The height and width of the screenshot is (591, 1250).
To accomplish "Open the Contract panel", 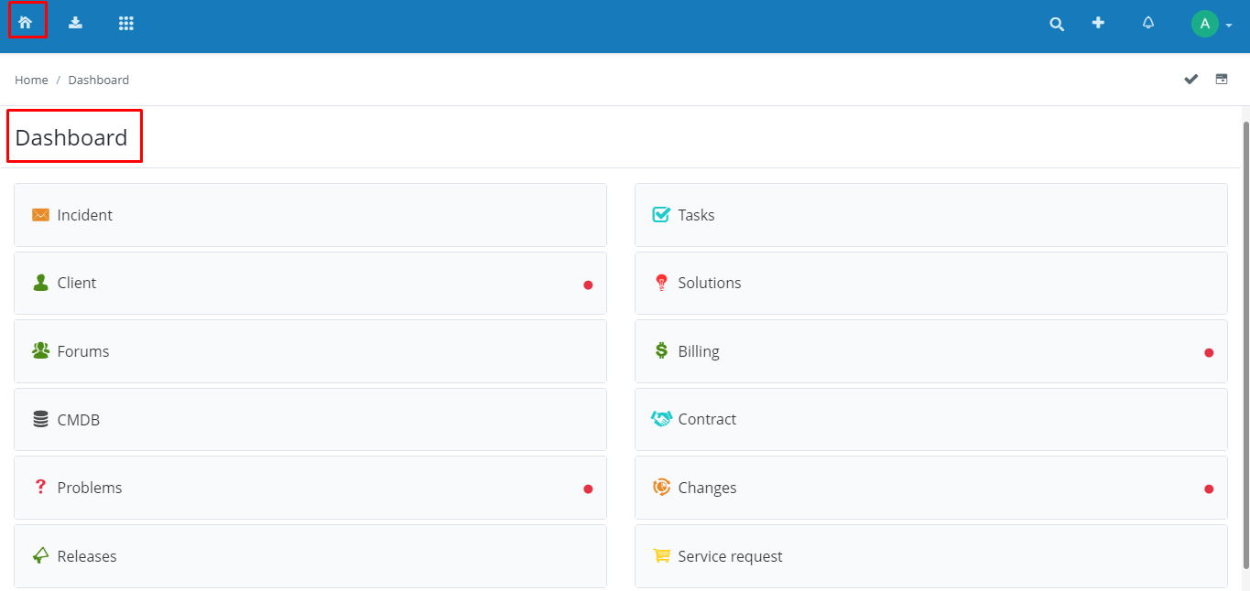I will (x=931, y=420).
